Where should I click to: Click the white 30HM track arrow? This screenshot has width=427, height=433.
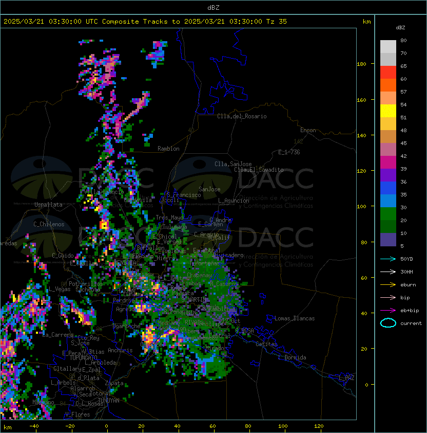(x=388, y=272)
